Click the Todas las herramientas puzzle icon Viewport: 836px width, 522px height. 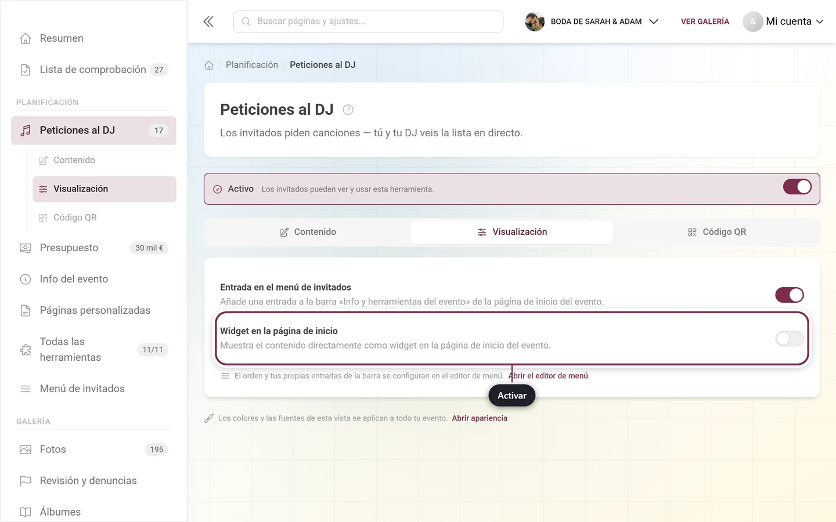tap(26, 350)
